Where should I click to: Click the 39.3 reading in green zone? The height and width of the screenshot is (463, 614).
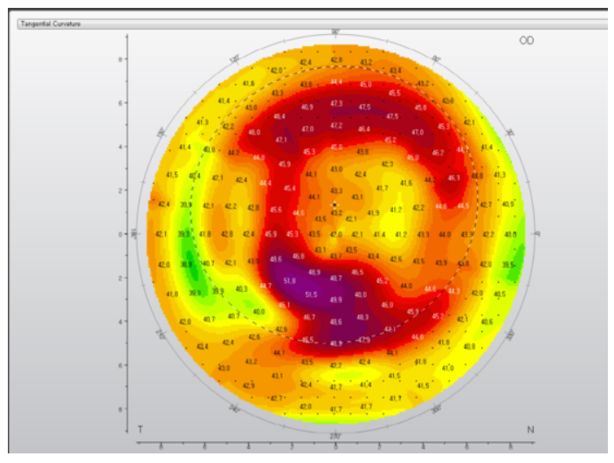pos(183,234)
